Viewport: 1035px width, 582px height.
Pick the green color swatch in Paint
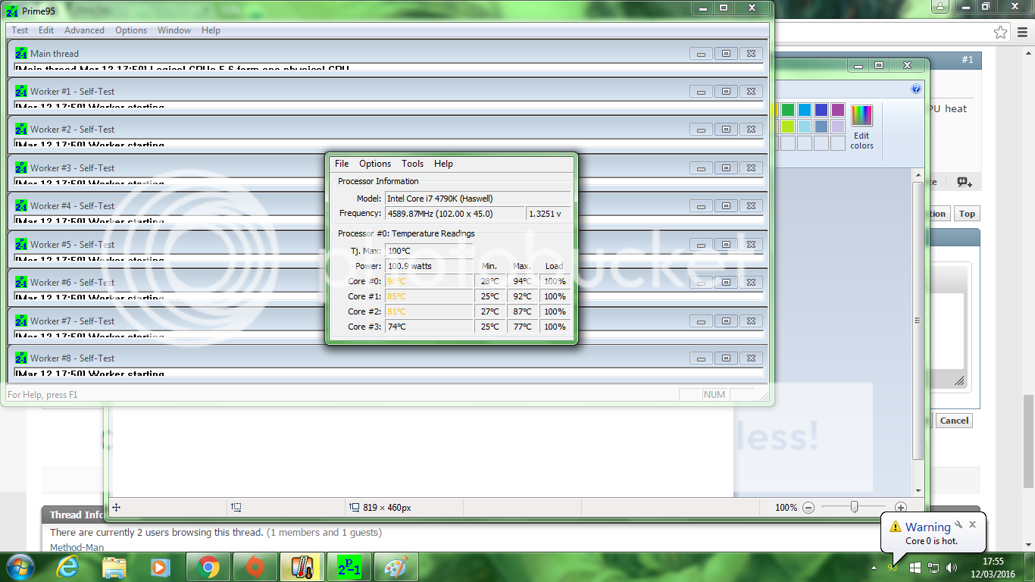pos(788,111)
